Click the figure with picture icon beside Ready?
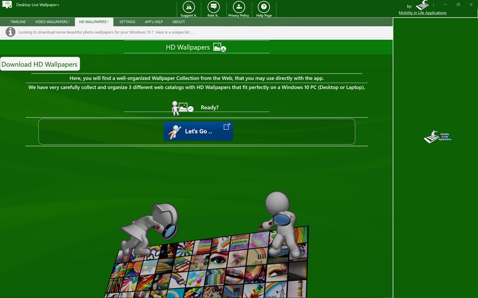The height and width of the screenshot is (298, 478). (182, 108)
